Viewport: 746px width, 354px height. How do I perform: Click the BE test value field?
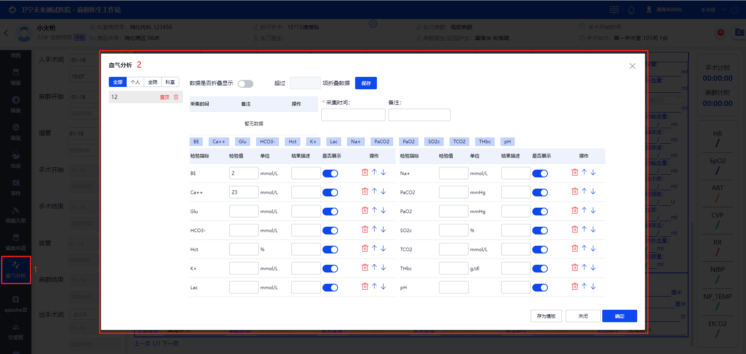244,173
